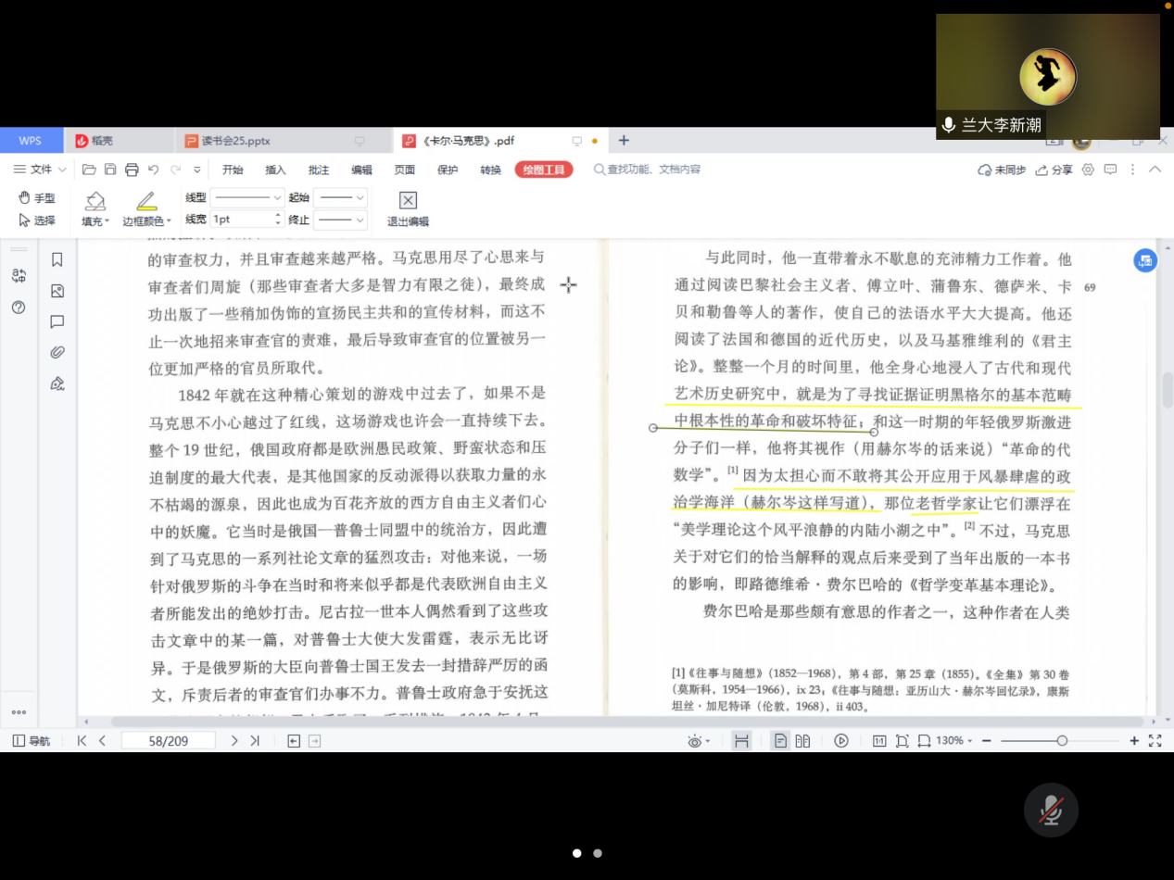Click the page number field 58/209
Image resolution: width=1174 pixels, height=880 pixels.
click(169, 741)
